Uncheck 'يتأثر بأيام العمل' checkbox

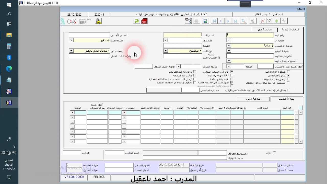(288, 76)
